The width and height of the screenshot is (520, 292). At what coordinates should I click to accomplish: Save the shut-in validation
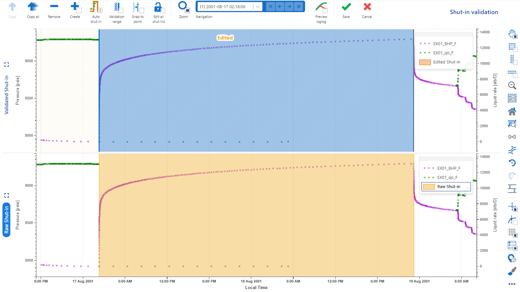click(346, 10)
